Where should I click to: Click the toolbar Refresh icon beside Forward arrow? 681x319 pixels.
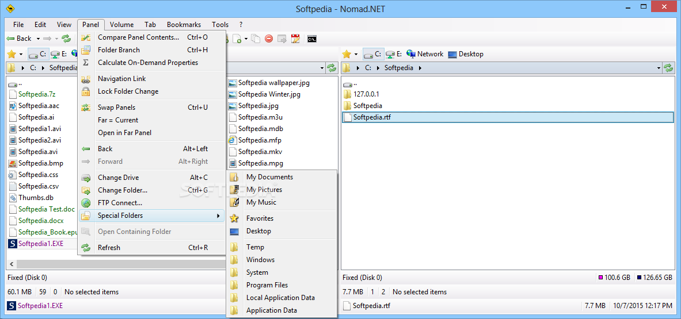pyautogui.click(x=66, y=39)
